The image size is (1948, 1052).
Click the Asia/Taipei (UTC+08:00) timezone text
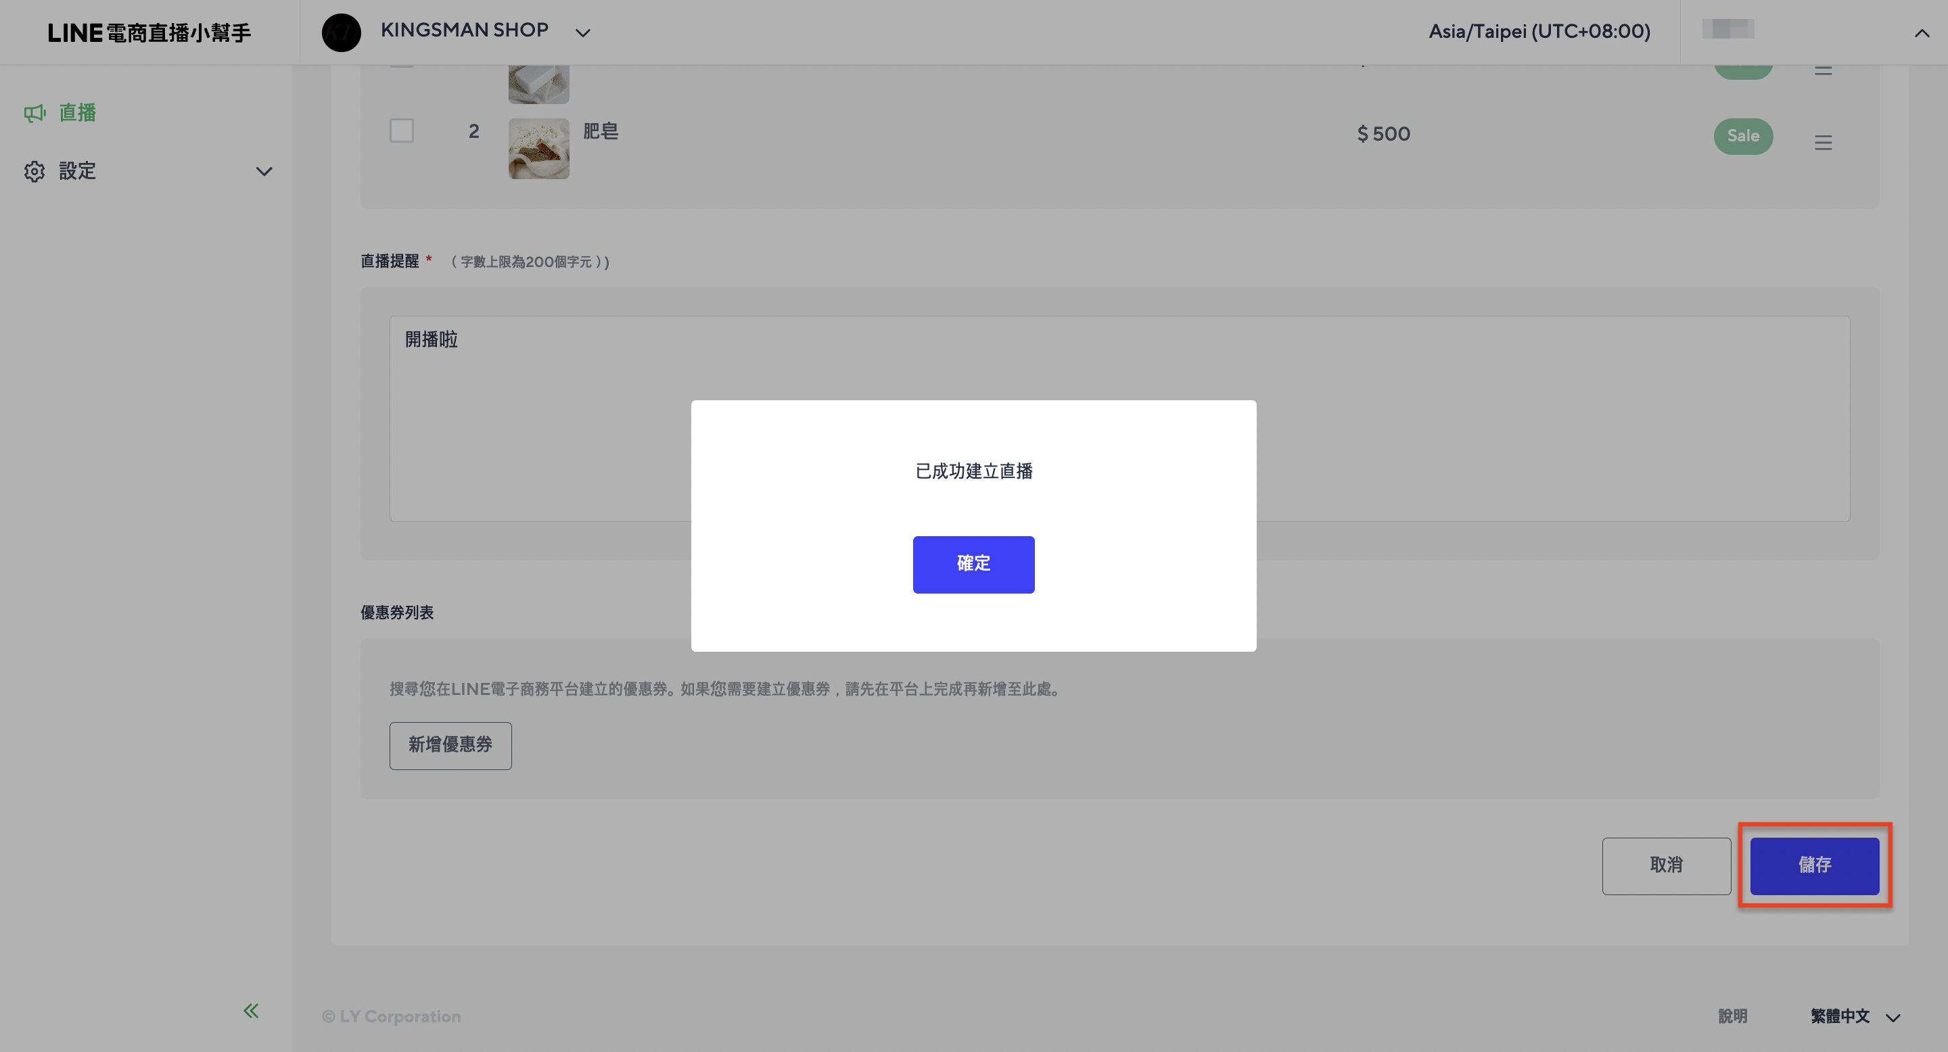1539,31
